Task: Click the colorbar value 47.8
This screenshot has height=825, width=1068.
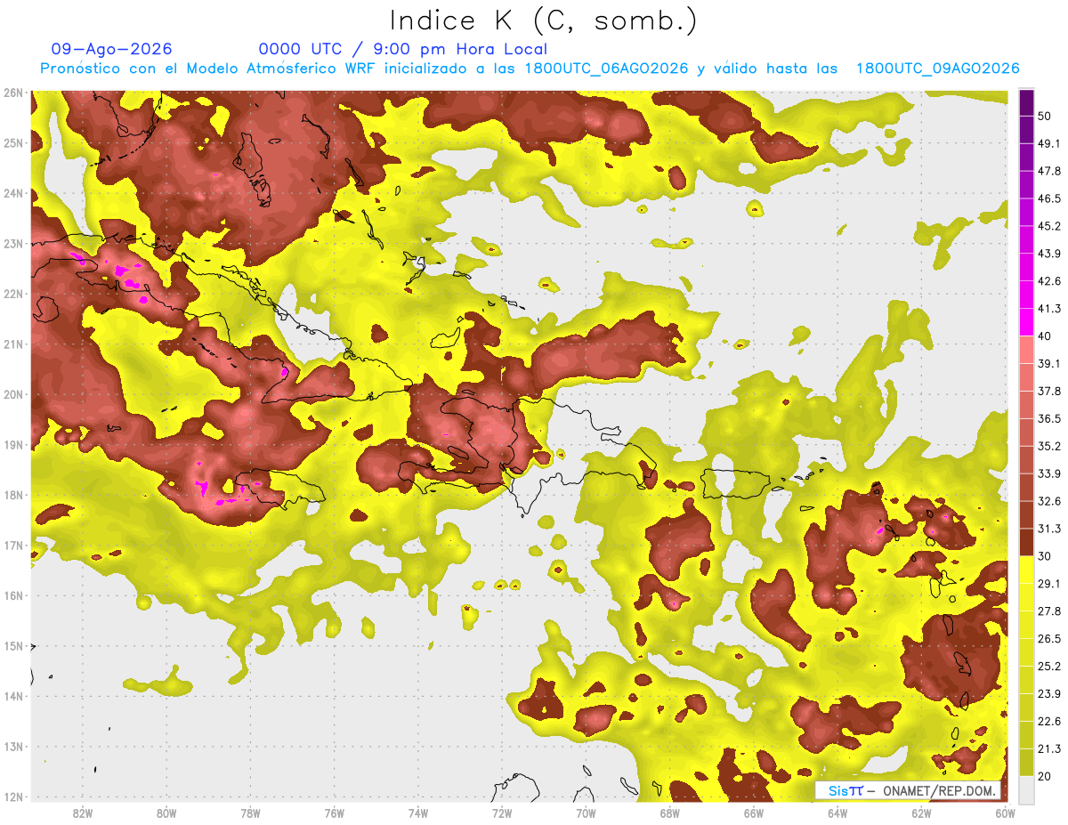Action: click(x=1049, y=171)
